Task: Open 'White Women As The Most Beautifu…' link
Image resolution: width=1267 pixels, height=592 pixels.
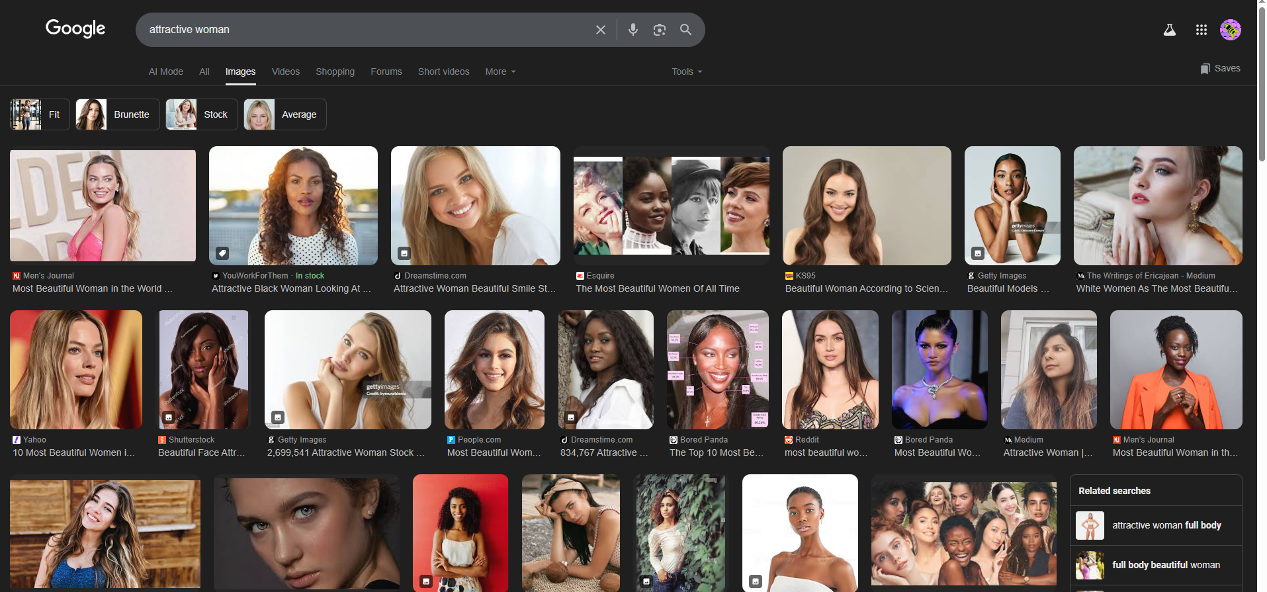Action: [x=1157, y=288]
